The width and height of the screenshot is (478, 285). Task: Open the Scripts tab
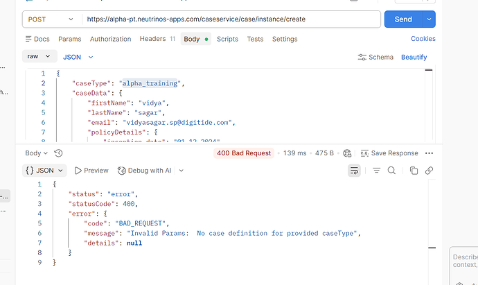pyautogui.click(x=227, y=39)
